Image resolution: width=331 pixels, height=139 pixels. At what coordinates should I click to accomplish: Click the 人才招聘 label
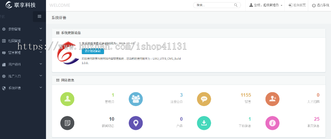point(313,102)
